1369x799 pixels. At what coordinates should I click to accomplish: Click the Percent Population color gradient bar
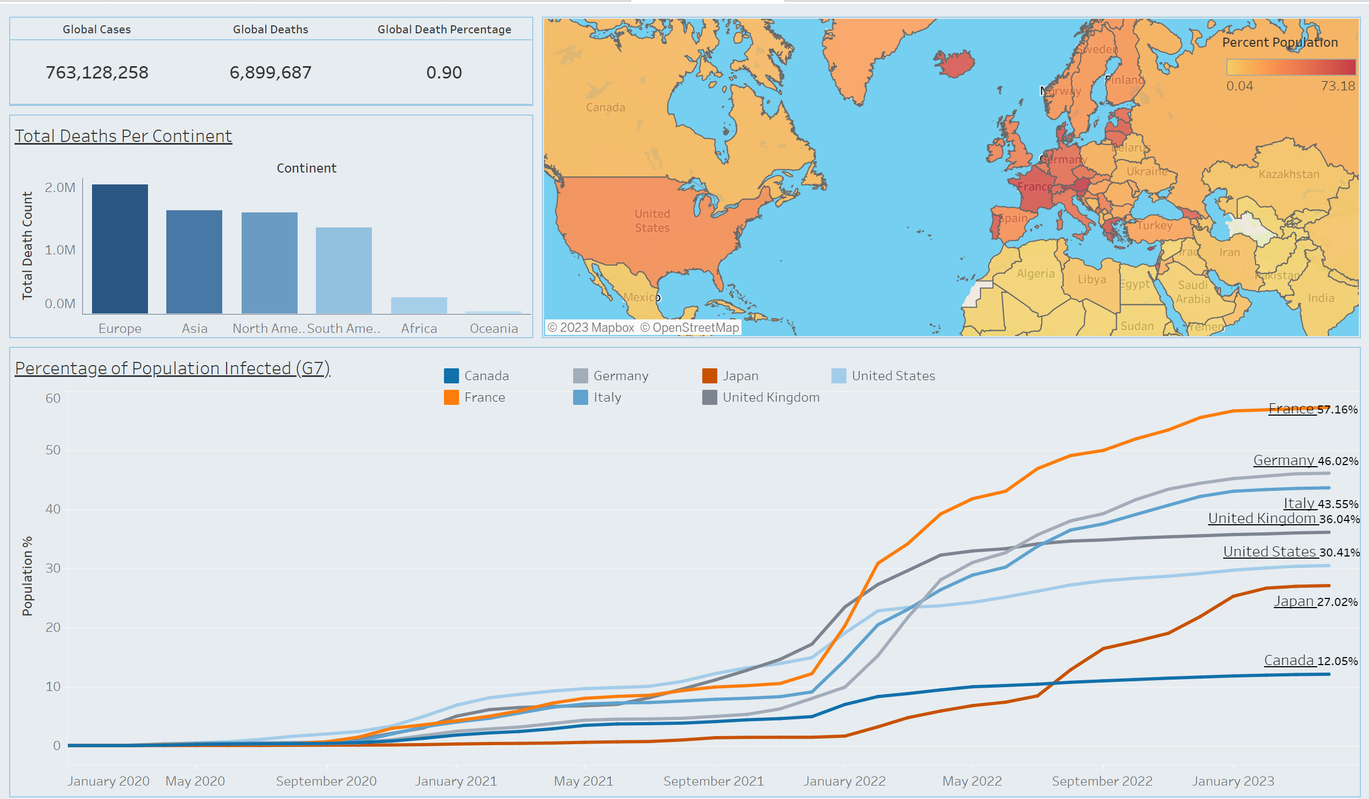tap(1291, 67)
